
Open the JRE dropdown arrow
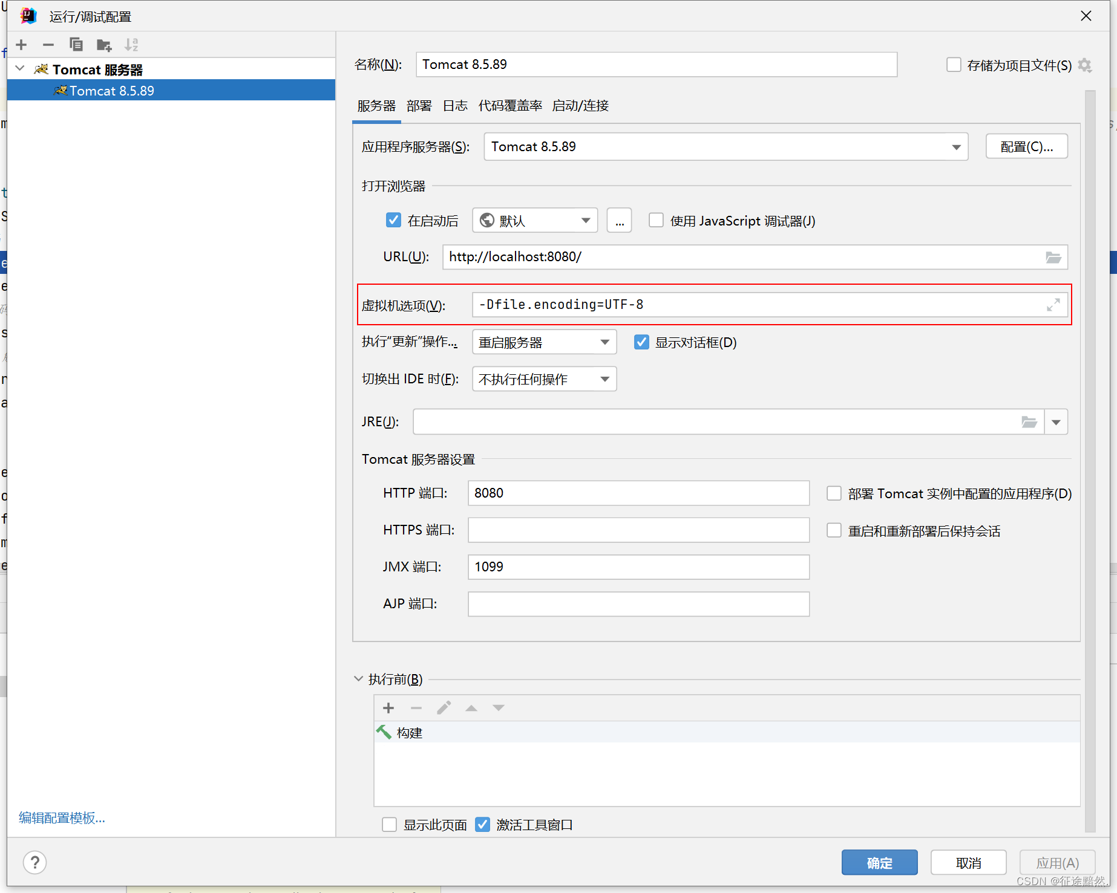(x=1056, y=422)
